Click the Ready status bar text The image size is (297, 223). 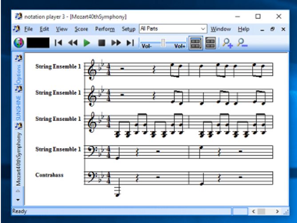pos(20,211)
